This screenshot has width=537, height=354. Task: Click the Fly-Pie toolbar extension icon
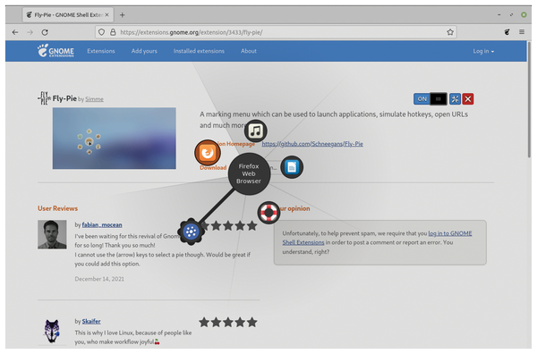(x=507, y=32)
